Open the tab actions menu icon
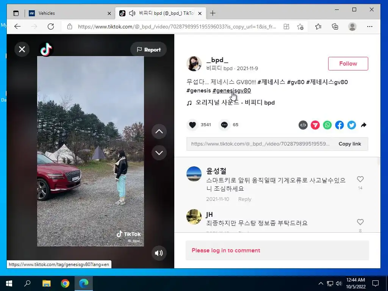This screenshot has height=291, width=388. (16, 13)
